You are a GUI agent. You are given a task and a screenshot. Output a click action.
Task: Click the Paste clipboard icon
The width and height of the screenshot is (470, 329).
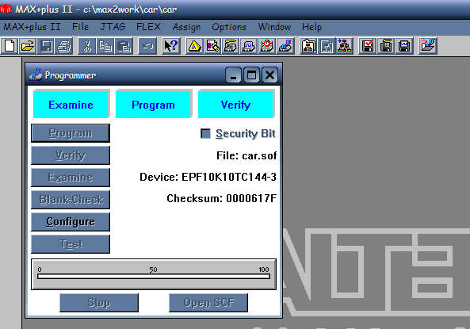[124, 46]
